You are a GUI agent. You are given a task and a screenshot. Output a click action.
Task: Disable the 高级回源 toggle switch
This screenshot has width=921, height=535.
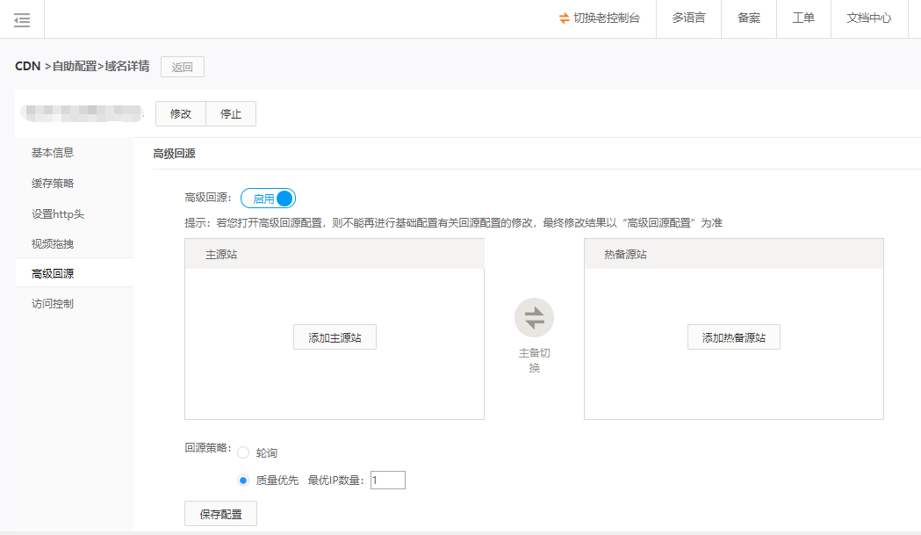click(269, 199)
